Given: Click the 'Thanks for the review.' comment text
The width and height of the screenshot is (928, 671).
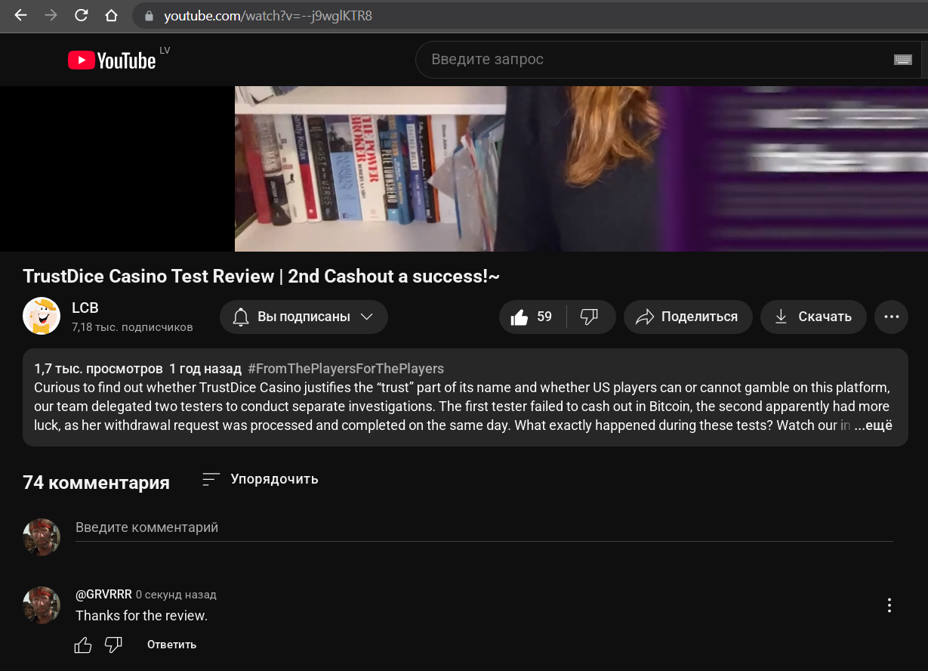Looking at the screenshot, I should click(141, 616).
